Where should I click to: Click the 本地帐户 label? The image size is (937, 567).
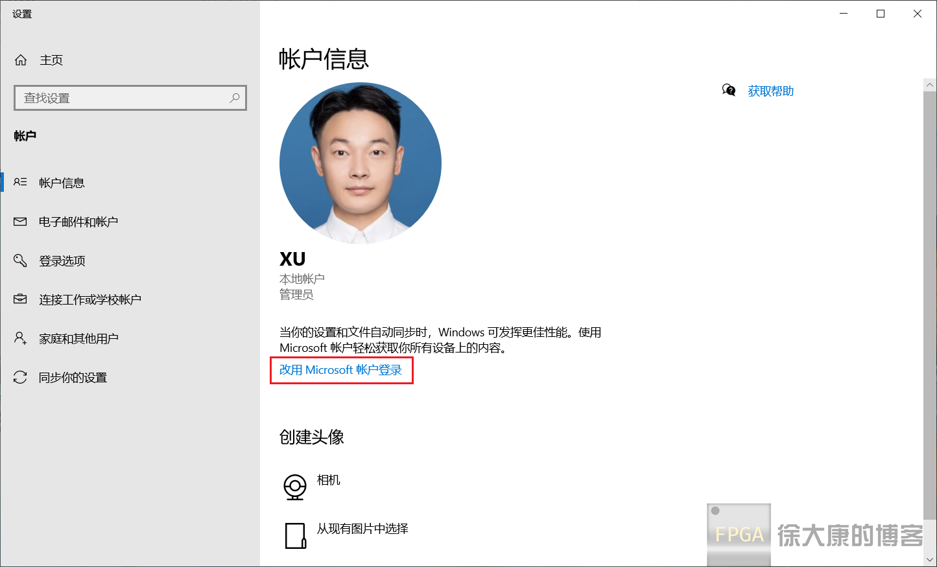pos(302,279)
